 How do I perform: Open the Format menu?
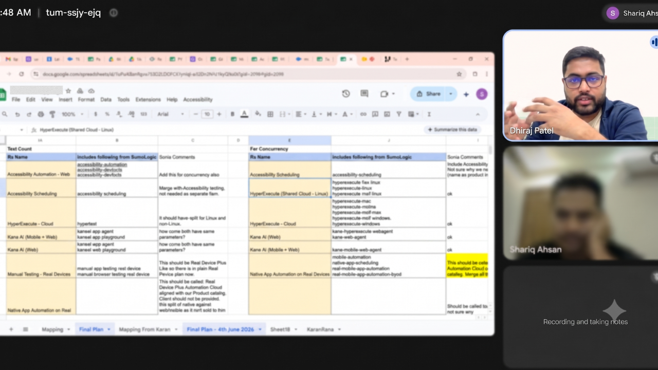[x=86, y=100]
